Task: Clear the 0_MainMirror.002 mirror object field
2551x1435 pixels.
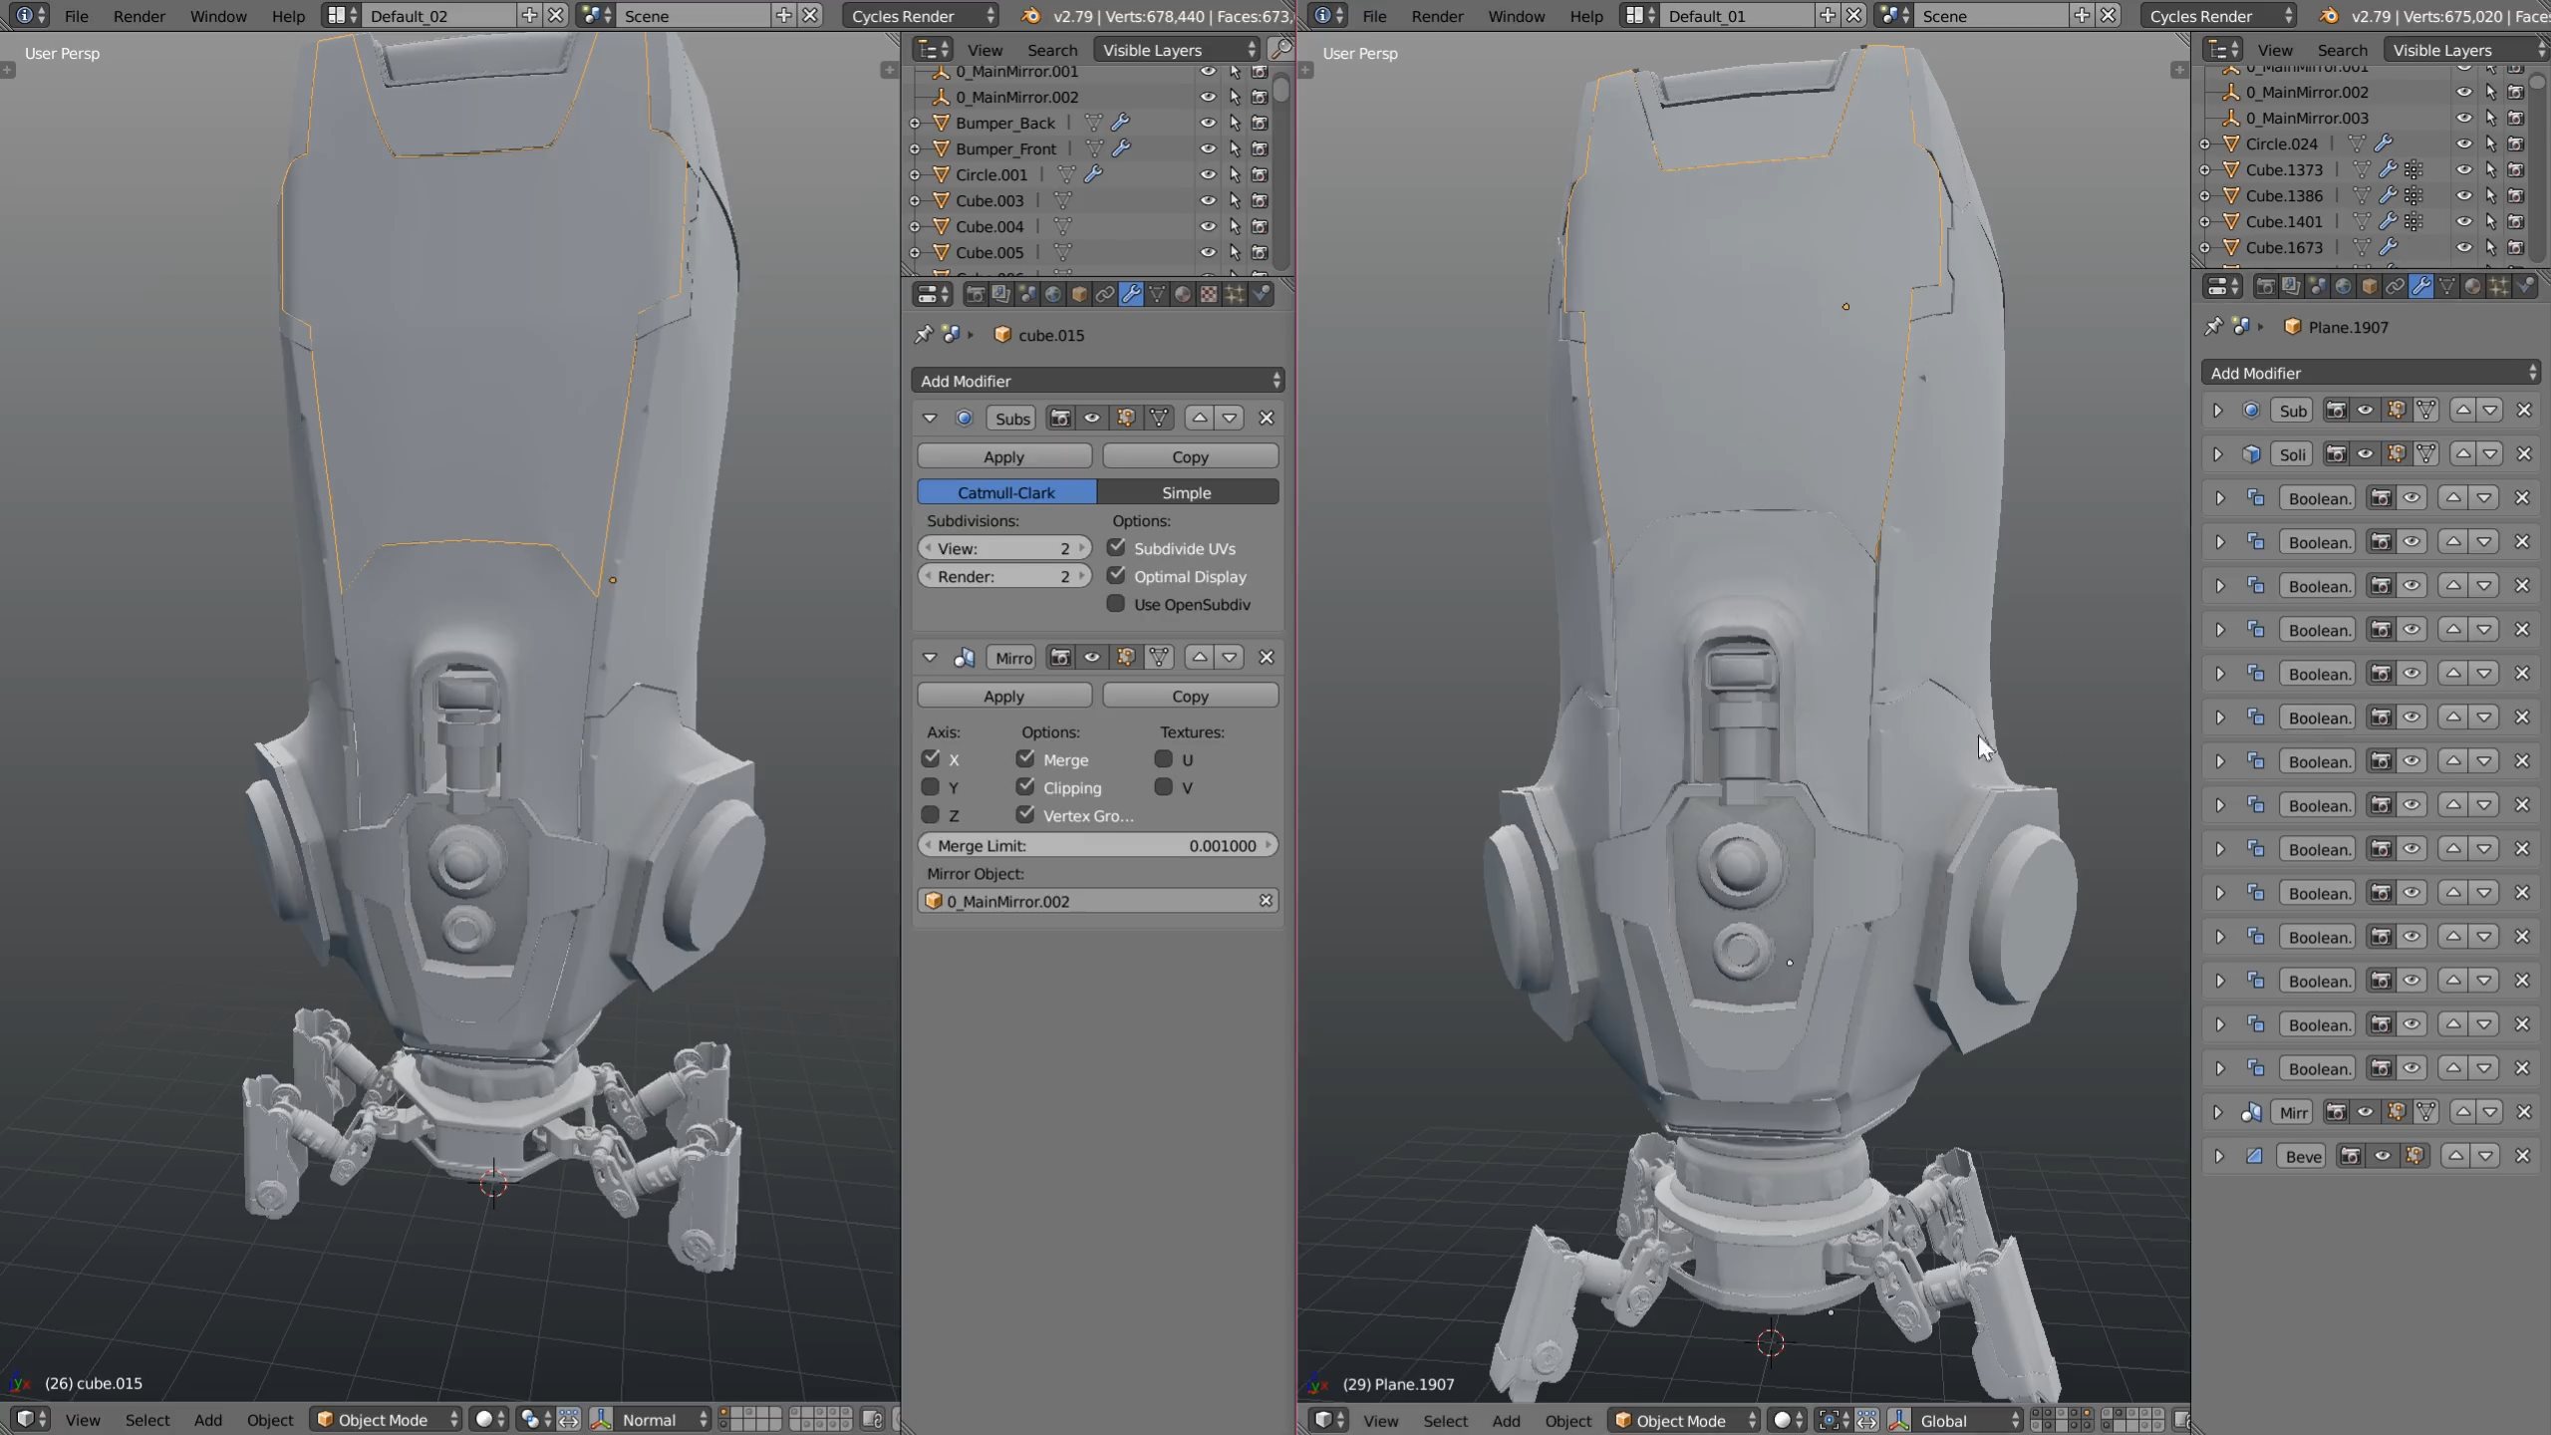Action: click(1266, 901)
